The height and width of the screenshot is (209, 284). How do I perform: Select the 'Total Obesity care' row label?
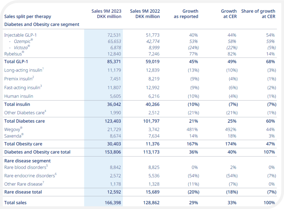(x=23, y=144)
